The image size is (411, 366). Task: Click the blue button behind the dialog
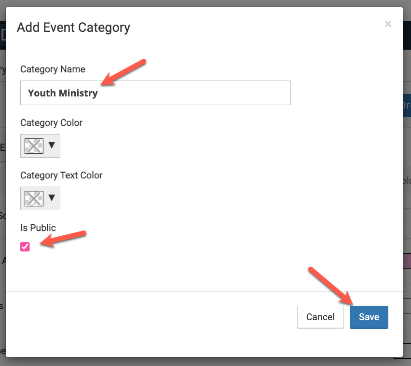[x=407, y=105]
